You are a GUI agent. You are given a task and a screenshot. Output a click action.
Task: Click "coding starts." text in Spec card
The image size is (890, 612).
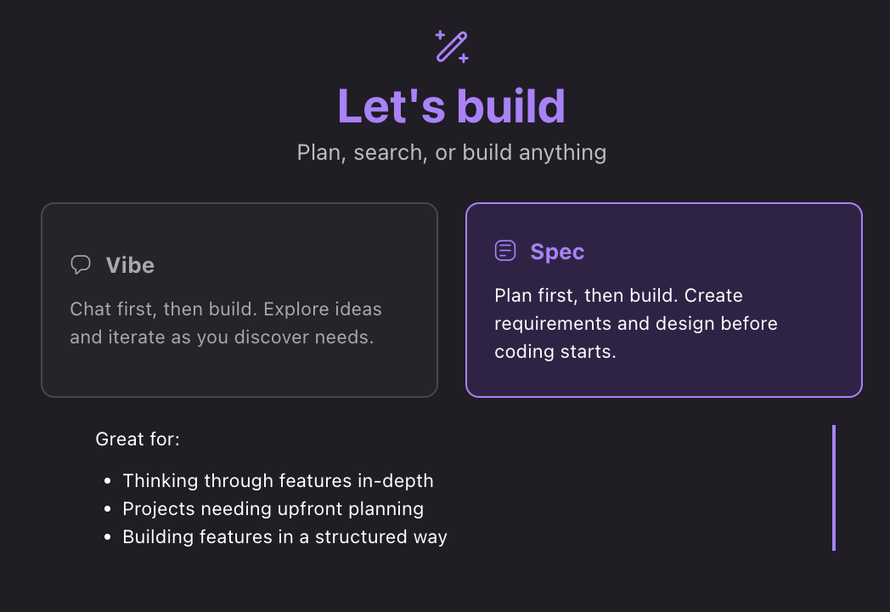[x=555, y=352]
